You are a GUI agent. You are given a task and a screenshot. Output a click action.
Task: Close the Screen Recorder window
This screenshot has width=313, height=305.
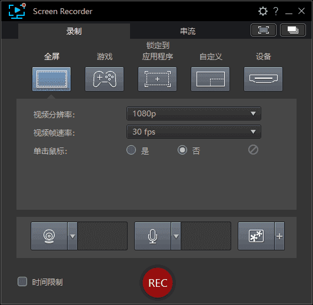(301, 11)
